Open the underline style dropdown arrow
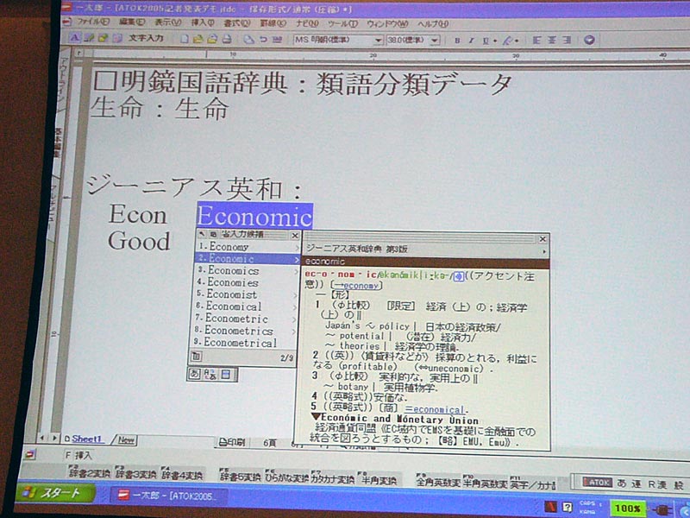The image size is (690, 518). [x=495, y=41]
